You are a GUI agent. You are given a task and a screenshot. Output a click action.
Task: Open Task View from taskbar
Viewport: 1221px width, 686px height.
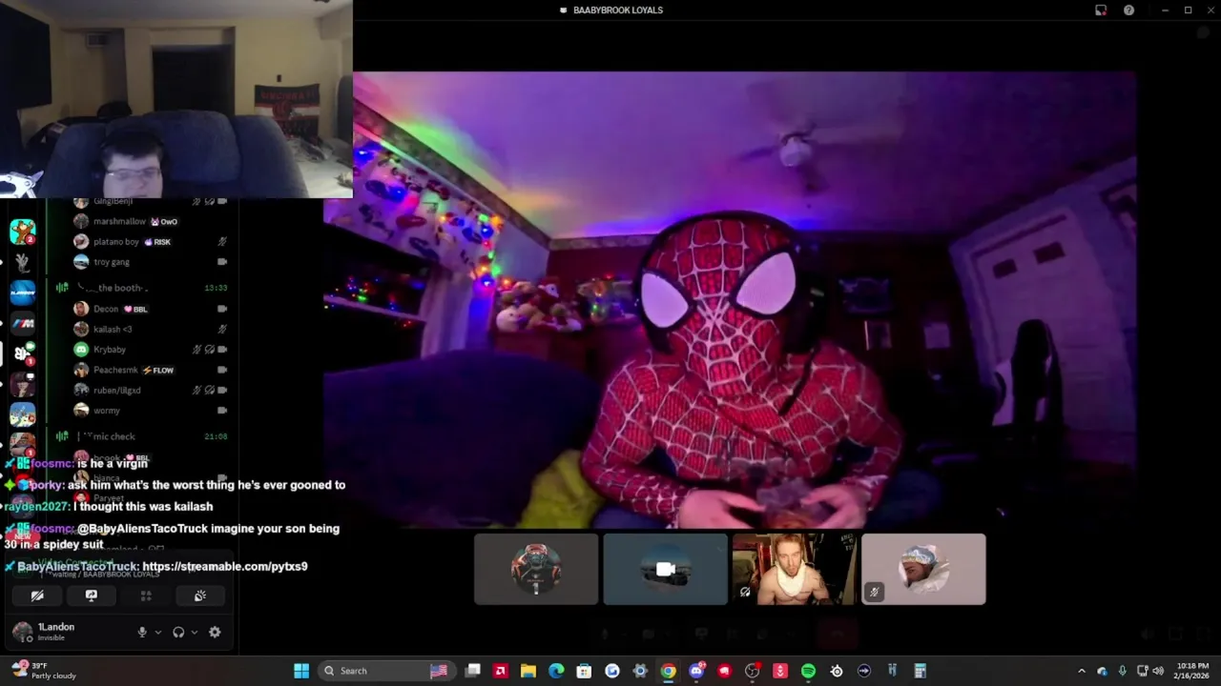tap(472, 671)
